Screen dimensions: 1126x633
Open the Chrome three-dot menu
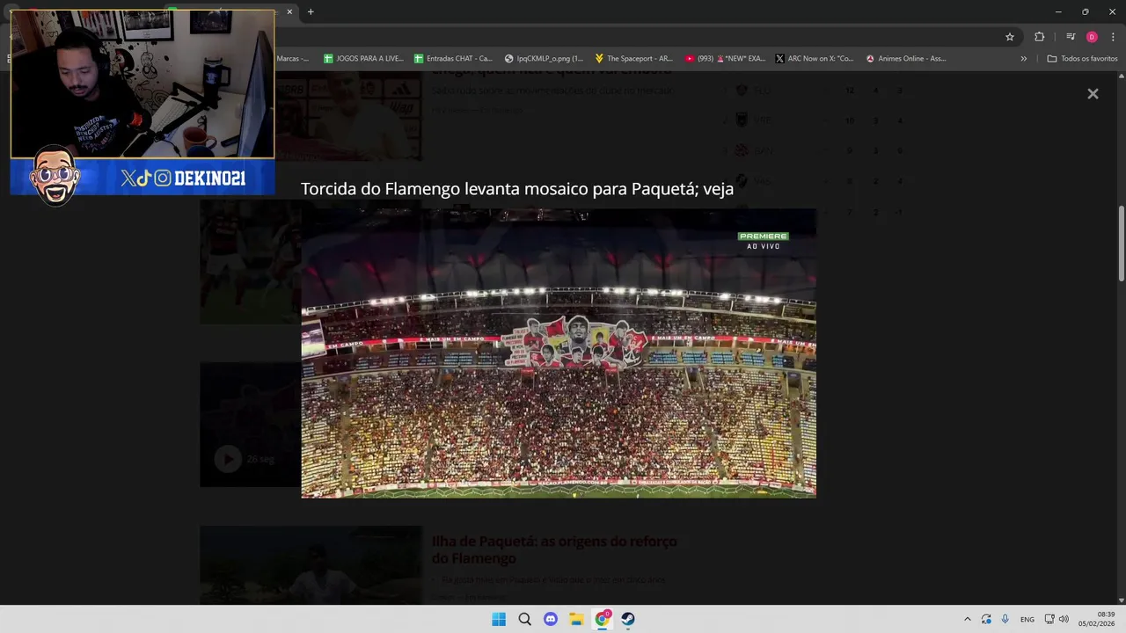(1113, 37)
